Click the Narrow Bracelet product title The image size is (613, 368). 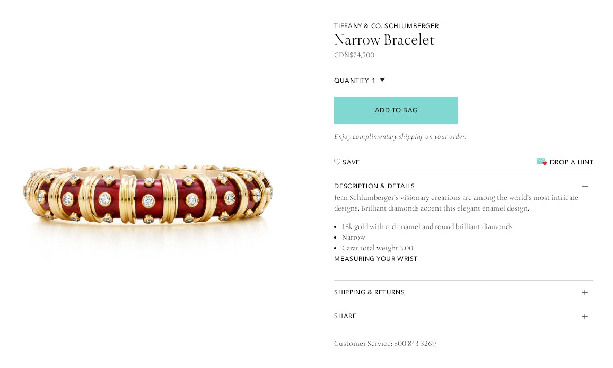(x=384, y=40)
